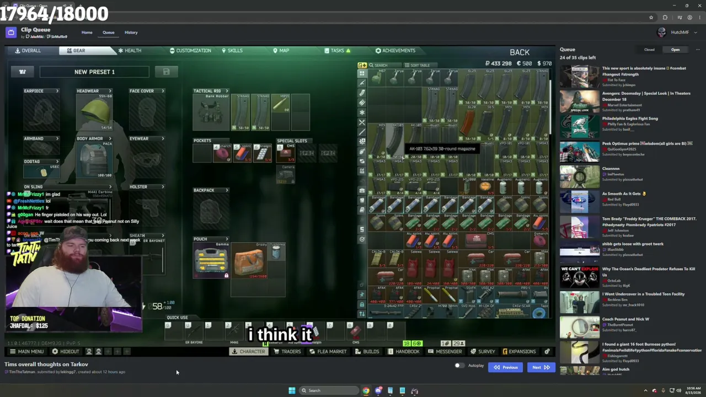Open the History nav tab
706x397 pixels.
pos(131,33)
